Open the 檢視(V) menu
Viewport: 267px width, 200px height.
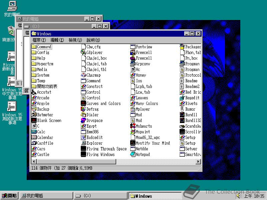[75, 40]
